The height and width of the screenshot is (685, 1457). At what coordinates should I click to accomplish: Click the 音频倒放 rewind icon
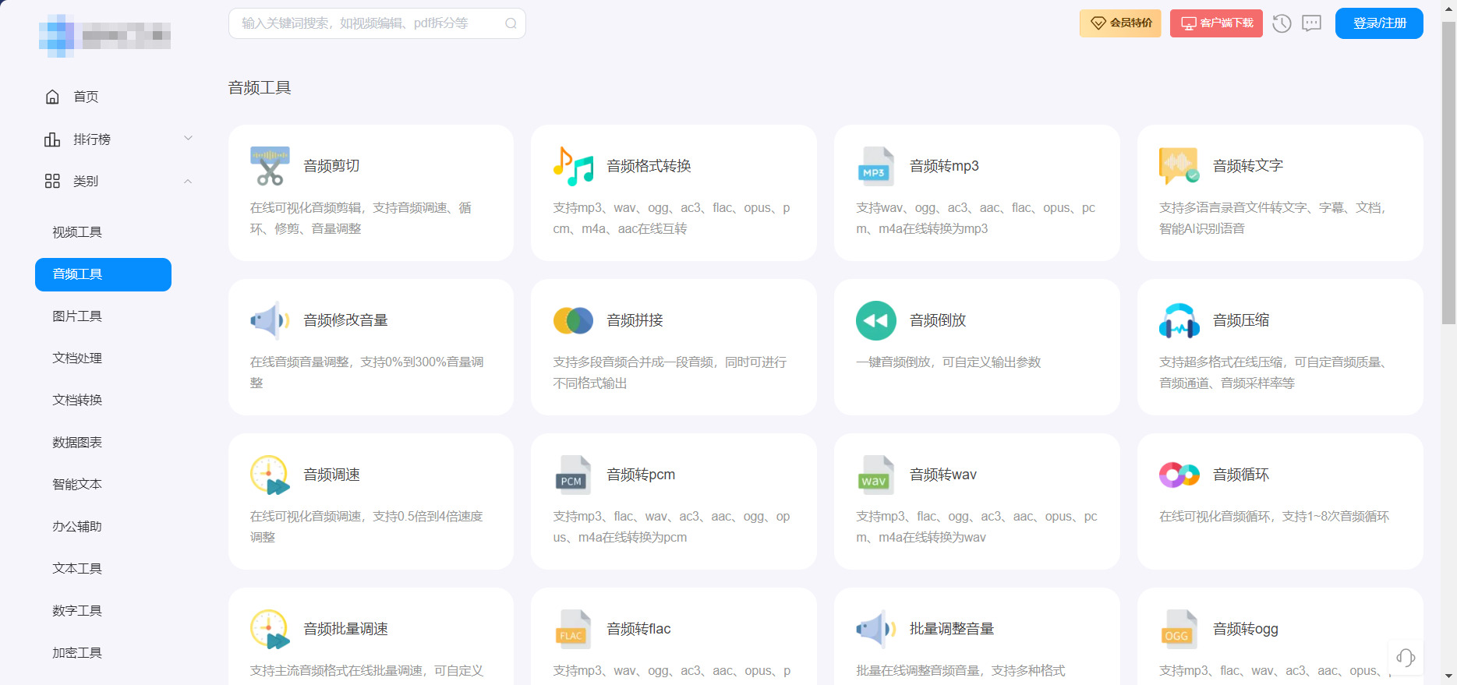[876, 320]
